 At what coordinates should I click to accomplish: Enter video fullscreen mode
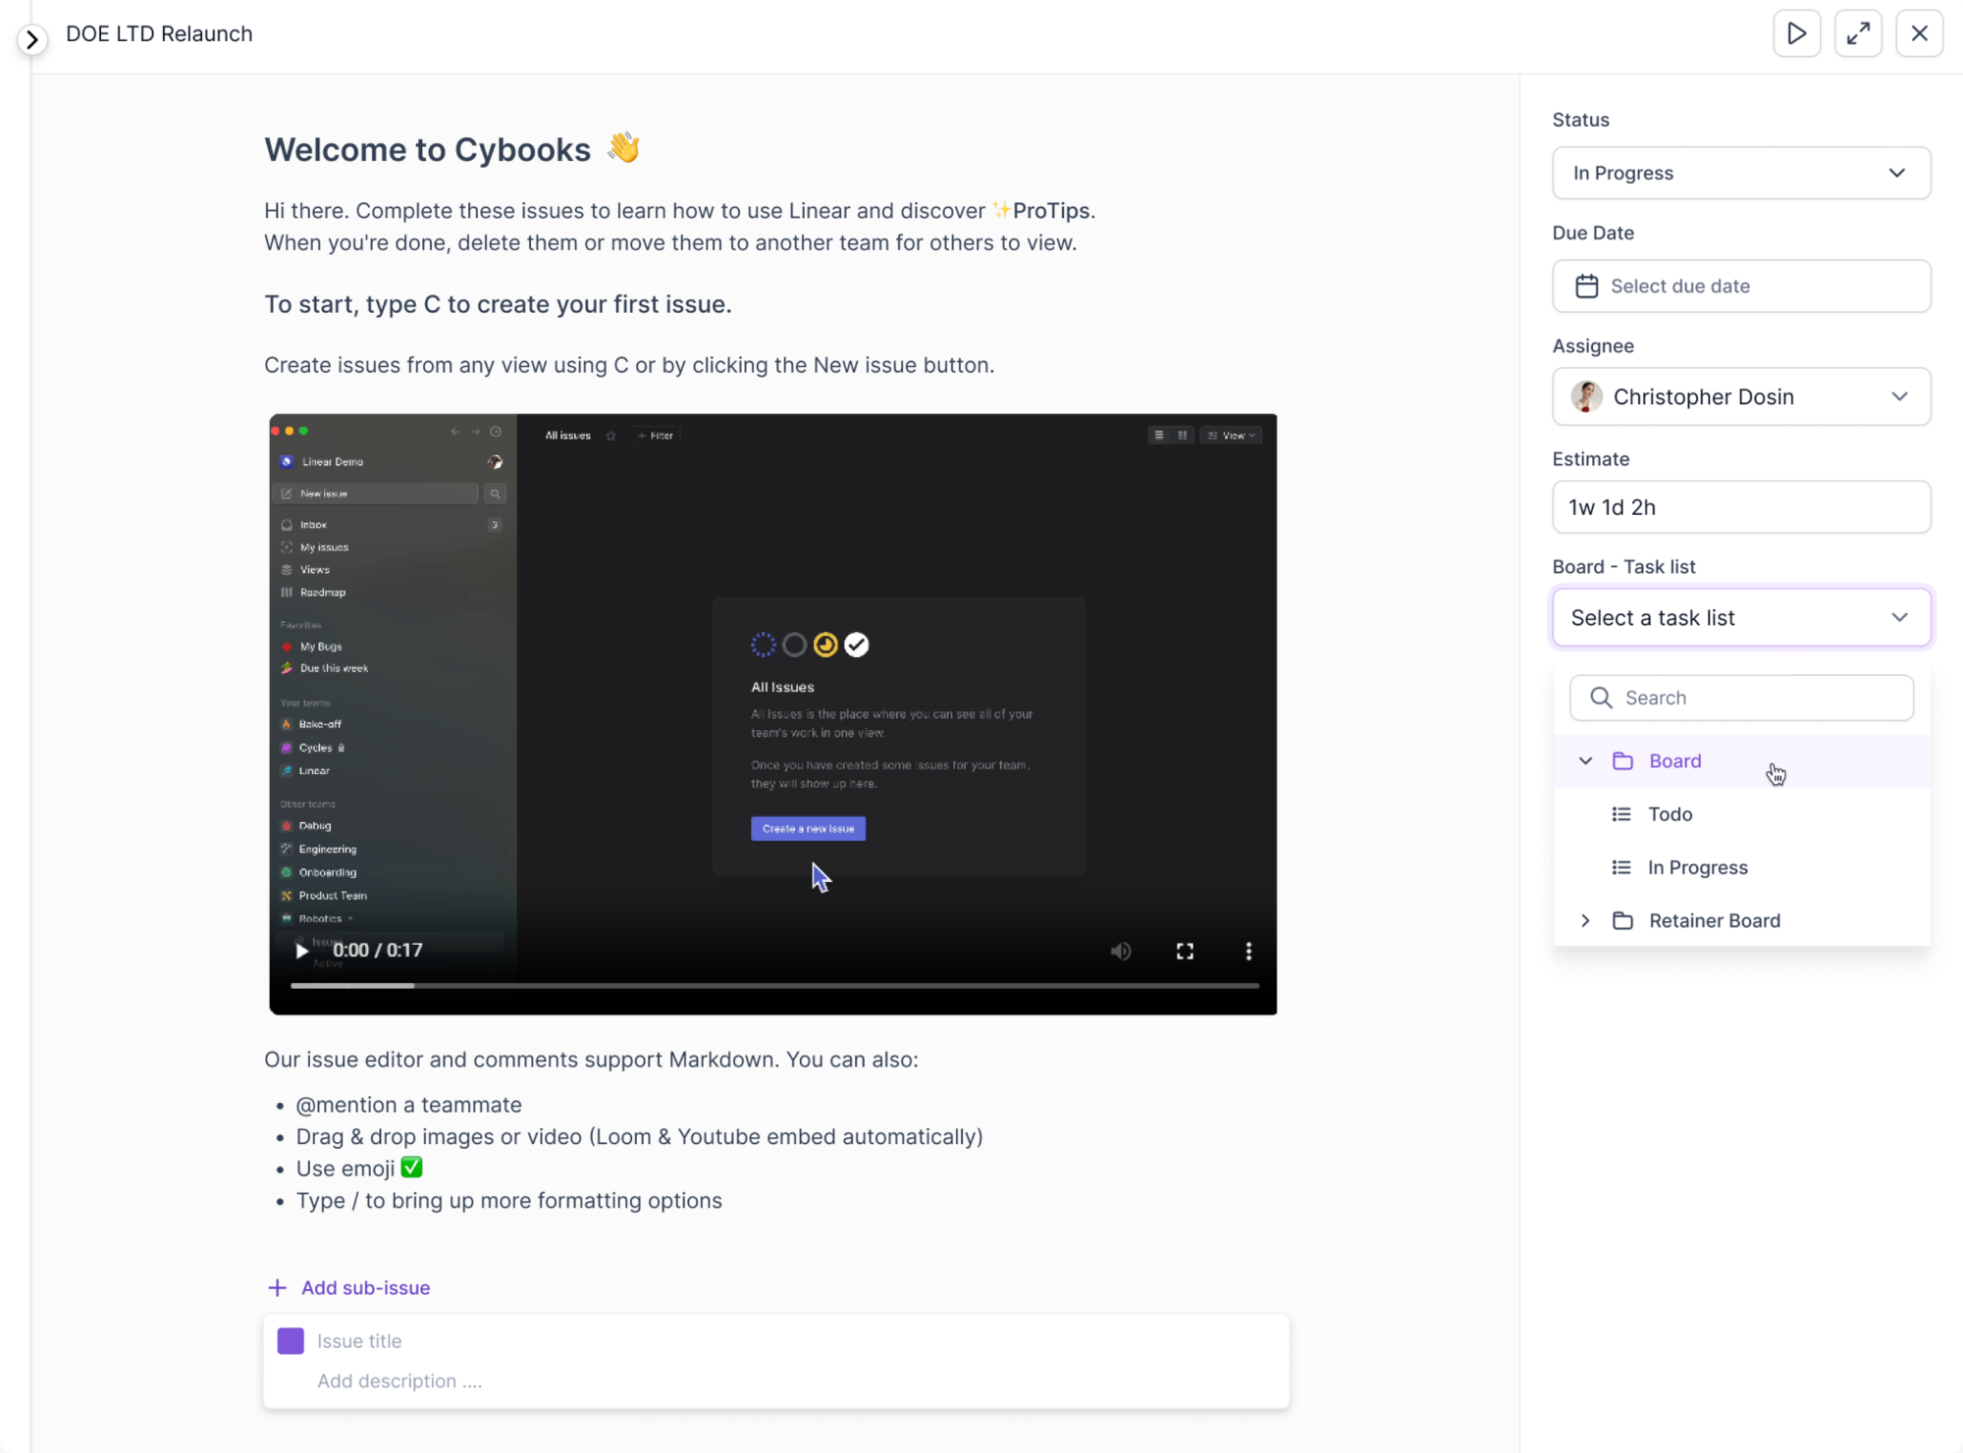1185,951
